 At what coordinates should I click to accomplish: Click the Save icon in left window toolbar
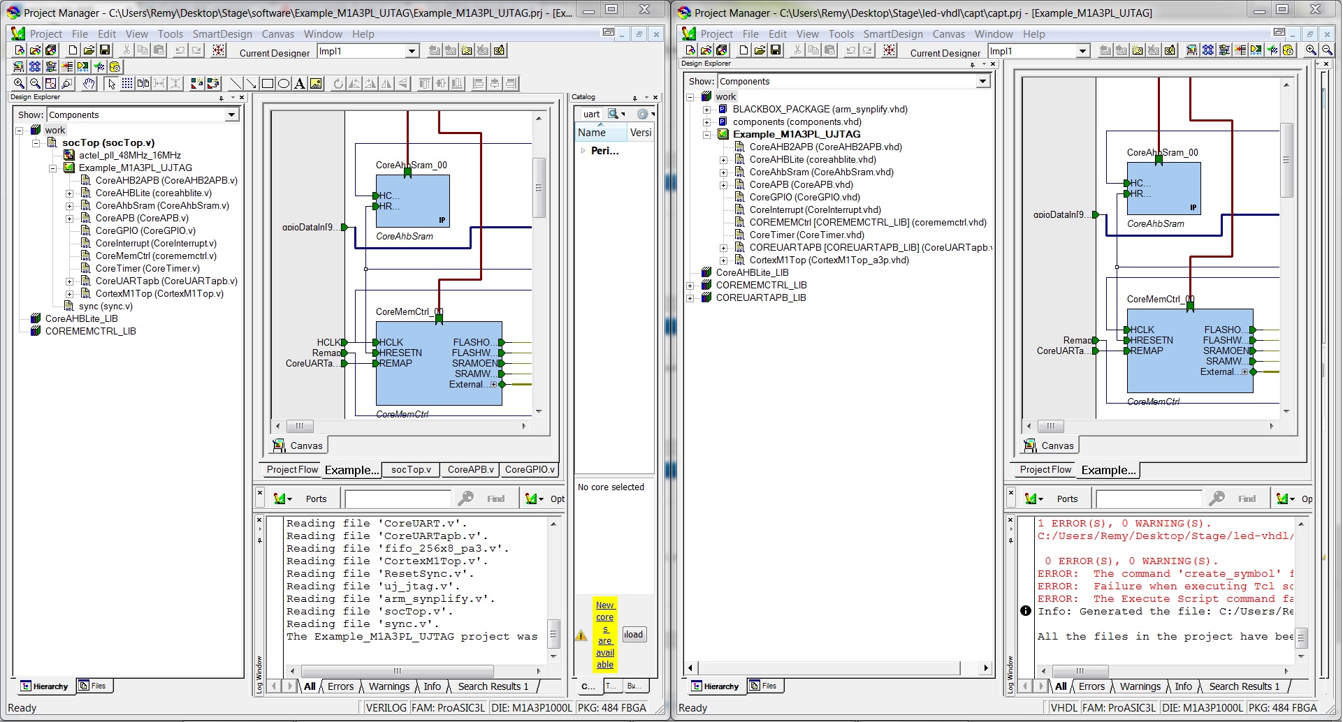pos(105,50)
